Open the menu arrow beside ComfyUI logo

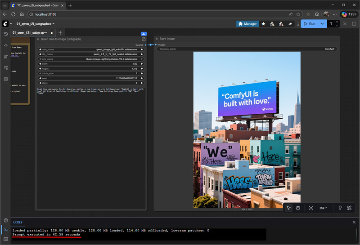coord(10,24)
